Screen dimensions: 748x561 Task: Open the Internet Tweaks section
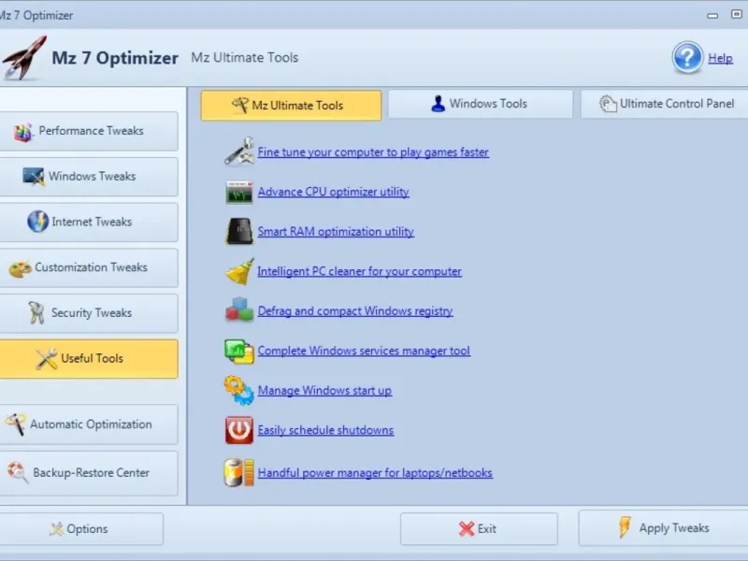[89, 223]
